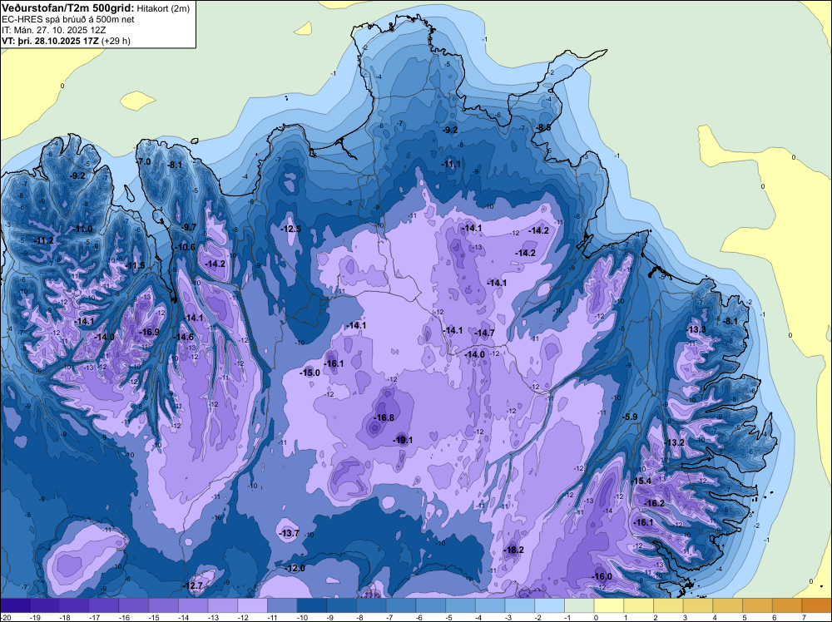The width and height of the screenshot is (832, 622).
Task: Click the -14.7 temperature label
Action: (x=484, y=333)
